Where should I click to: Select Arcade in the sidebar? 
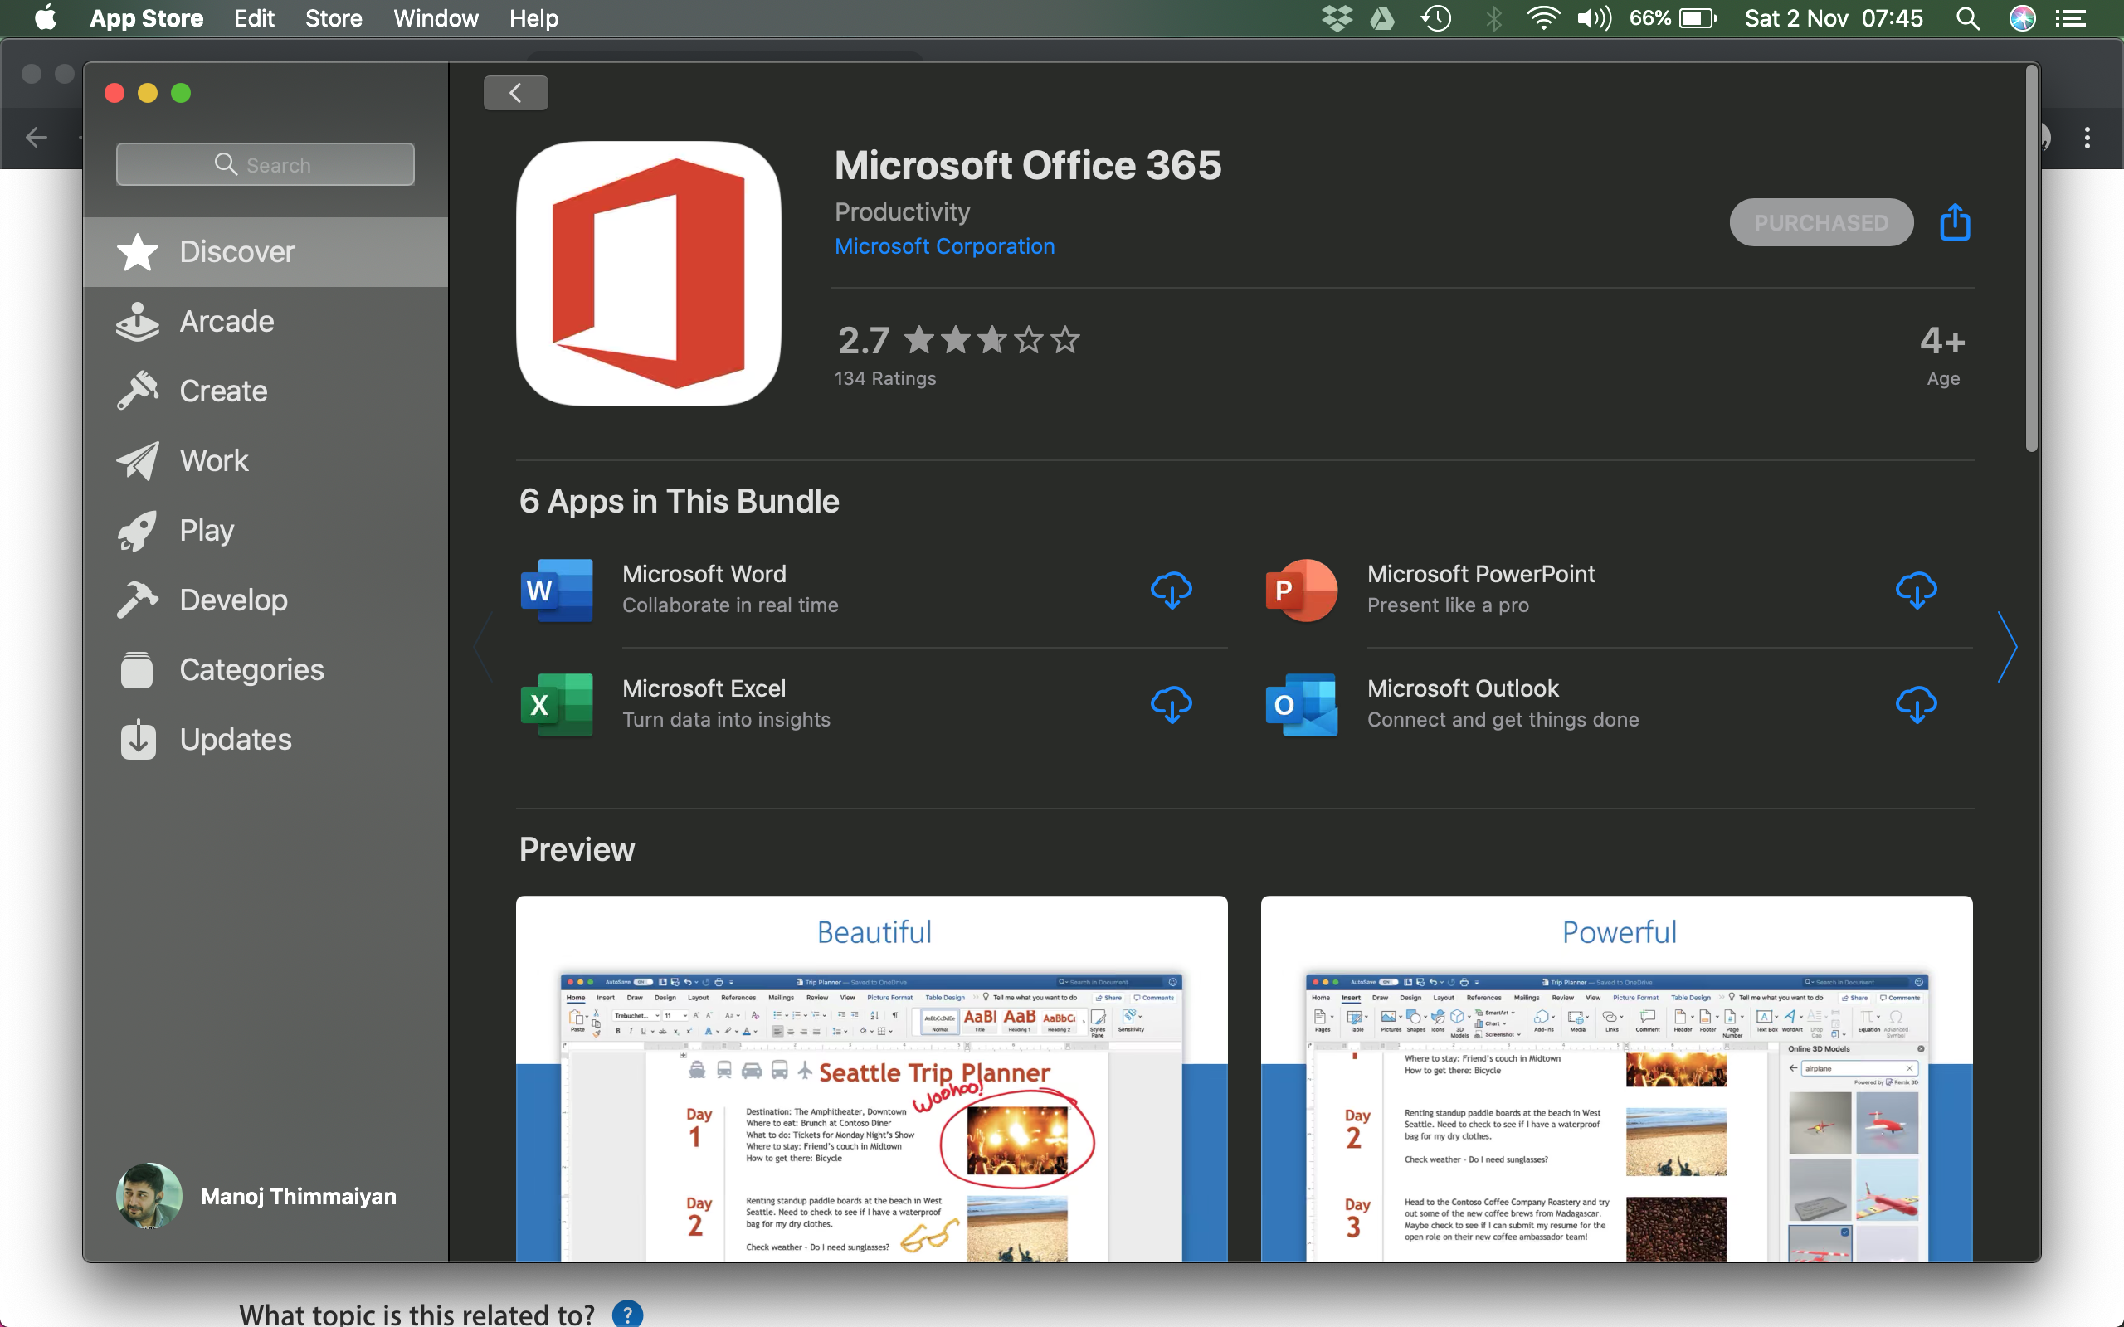pos(227,321)
